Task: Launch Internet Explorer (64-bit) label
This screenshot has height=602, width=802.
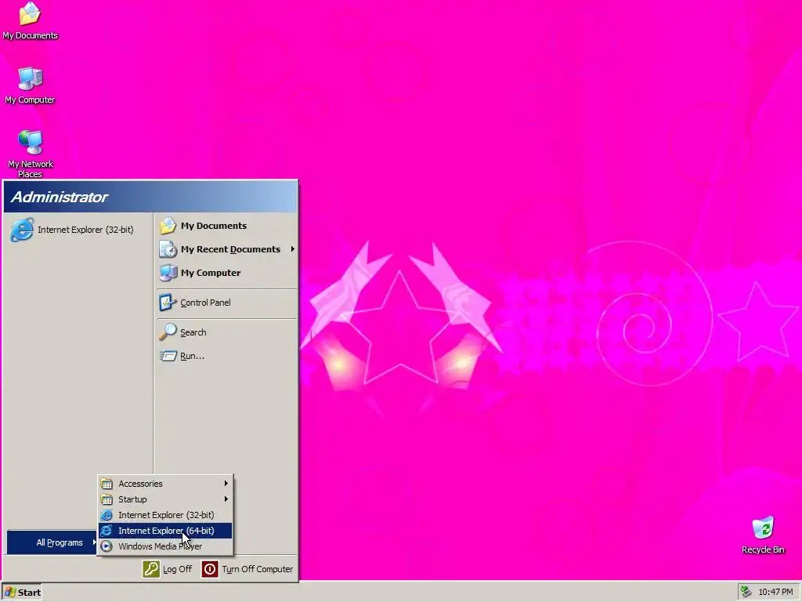Action: pos(166,531)
